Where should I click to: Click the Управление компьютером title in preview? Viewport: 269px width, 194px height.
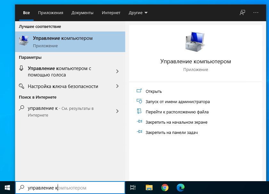pyautogui.click(x=195, y=61)
